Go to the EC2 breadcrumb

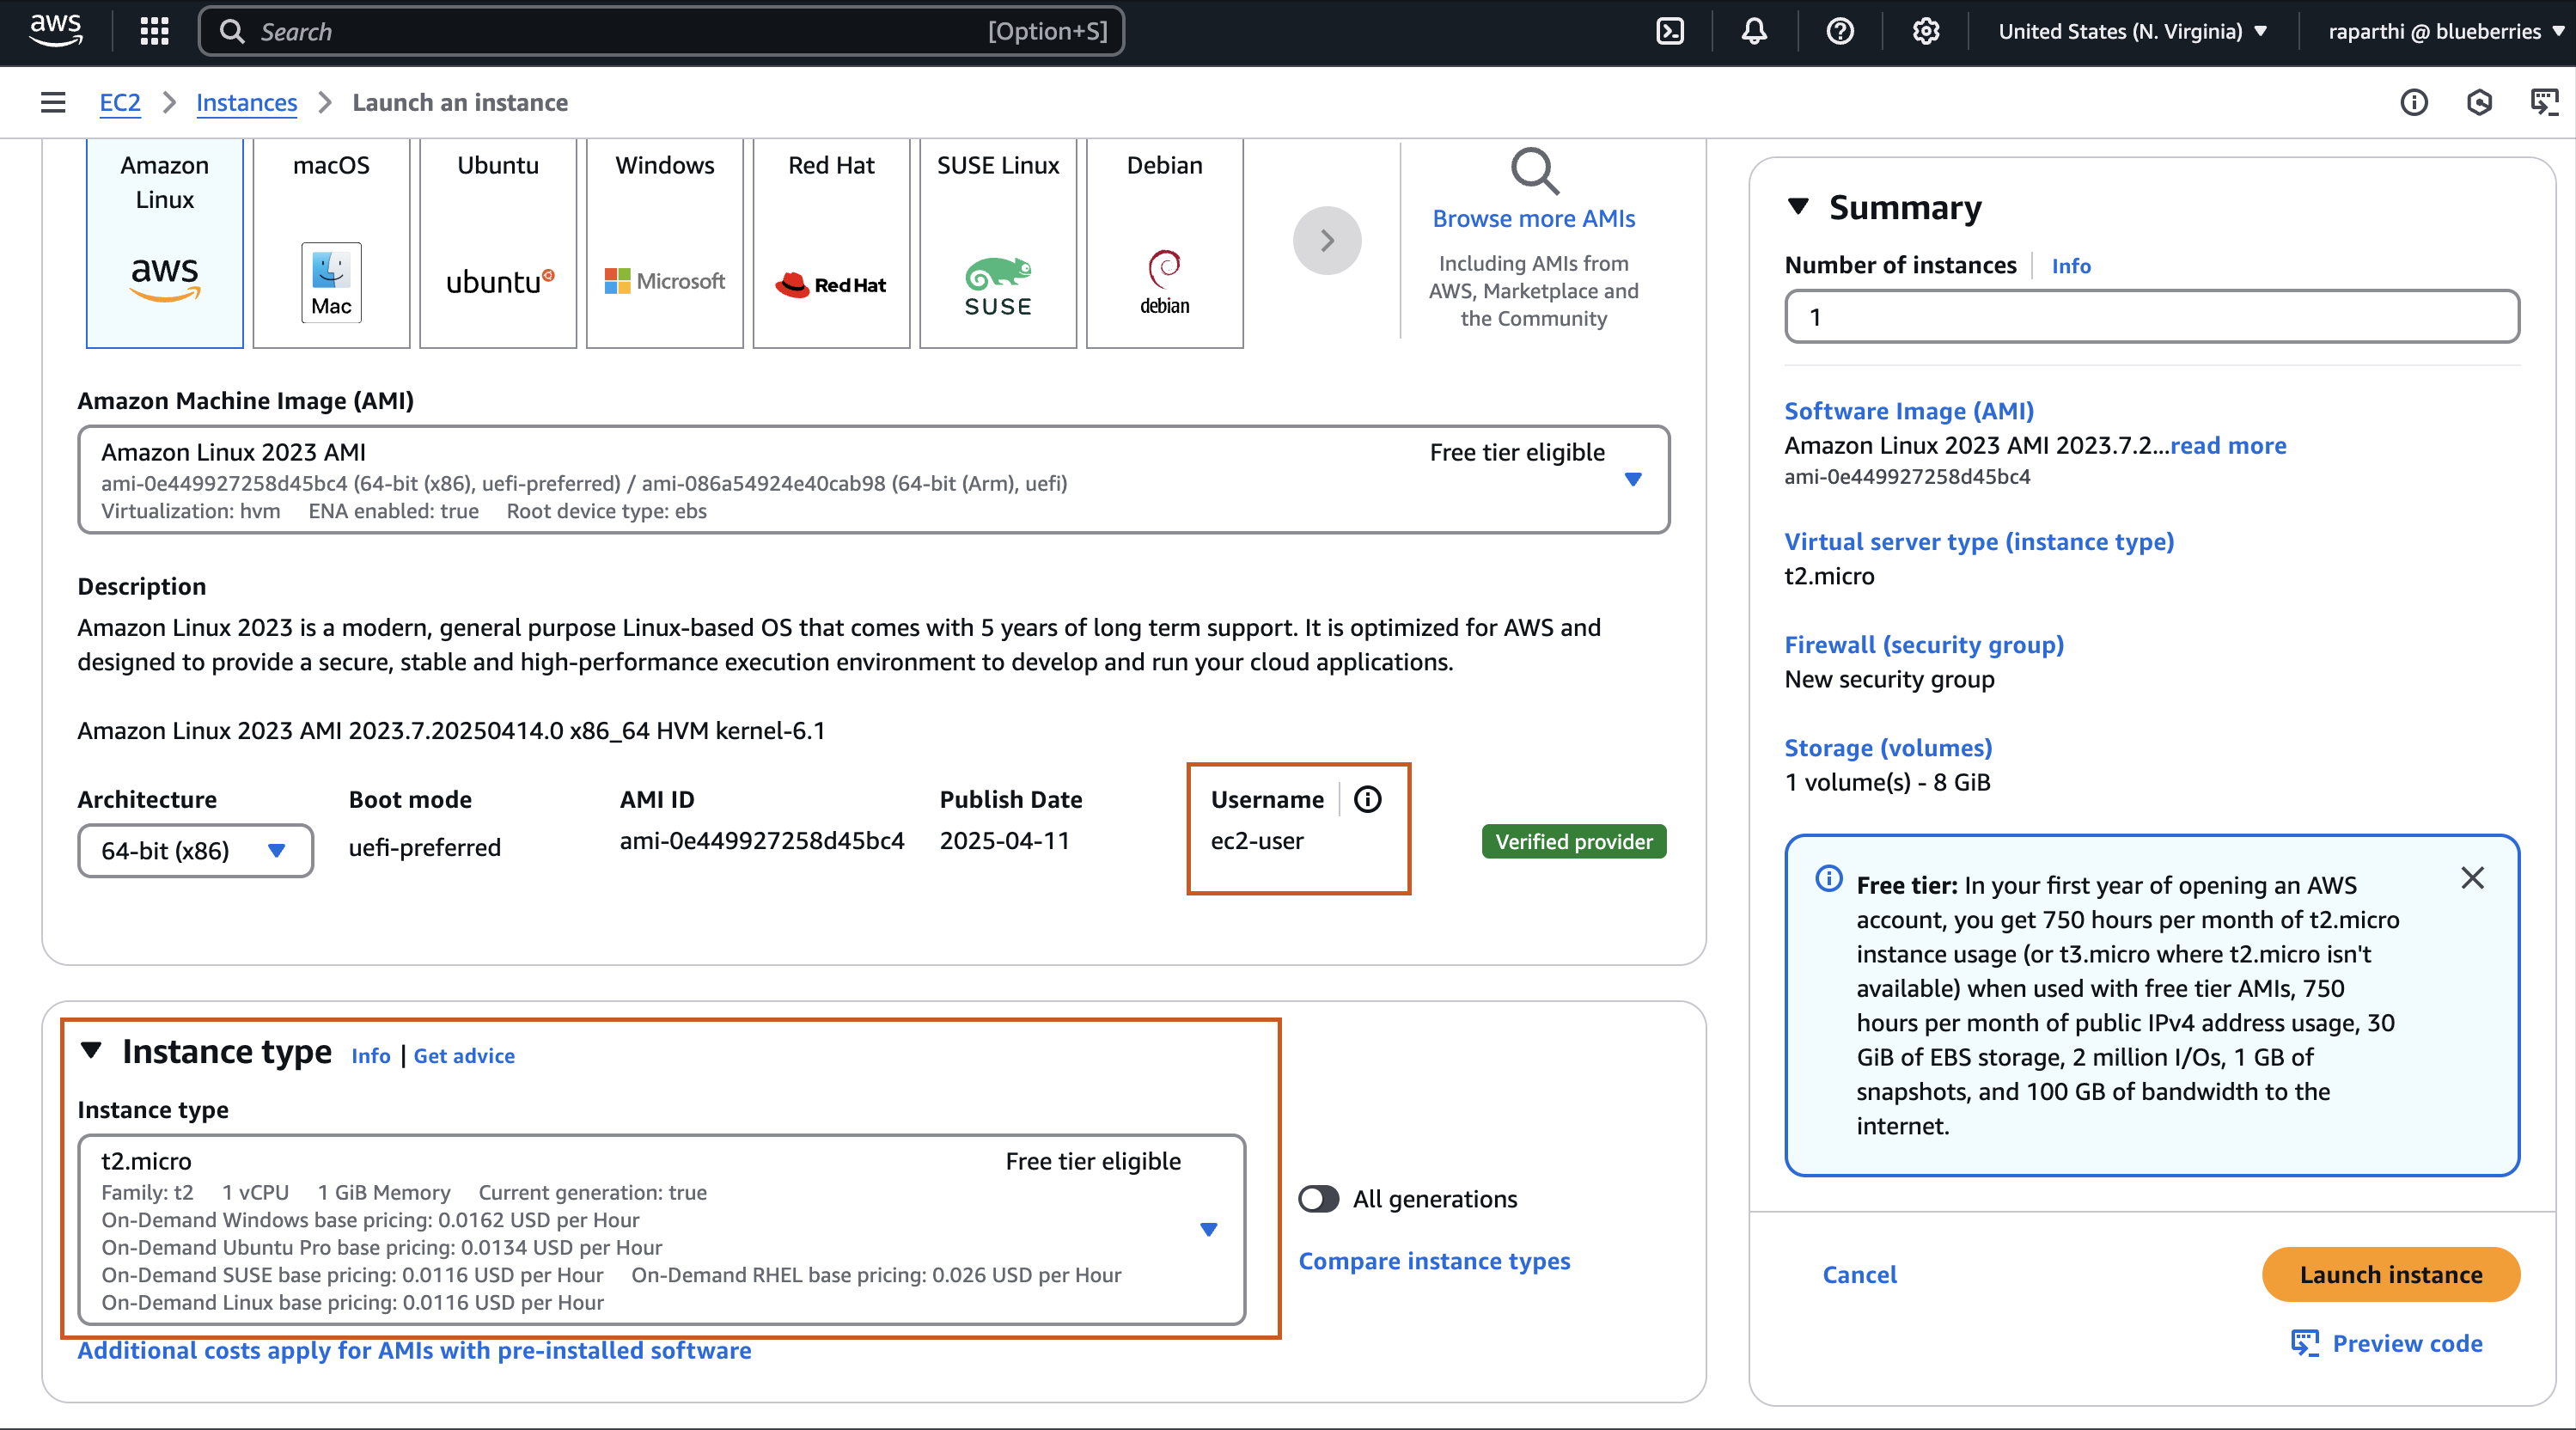tap(120, 102)
